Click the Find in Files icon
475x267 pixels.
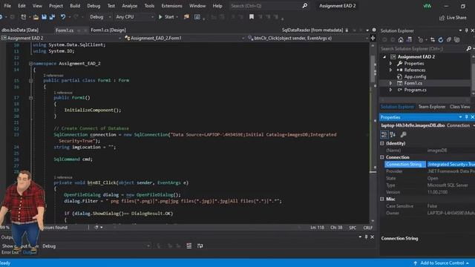click(x=186, y=17)
